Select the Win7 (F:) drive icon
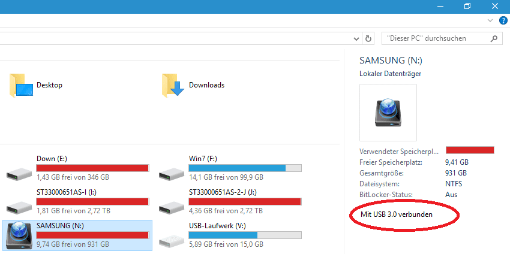 172,174
